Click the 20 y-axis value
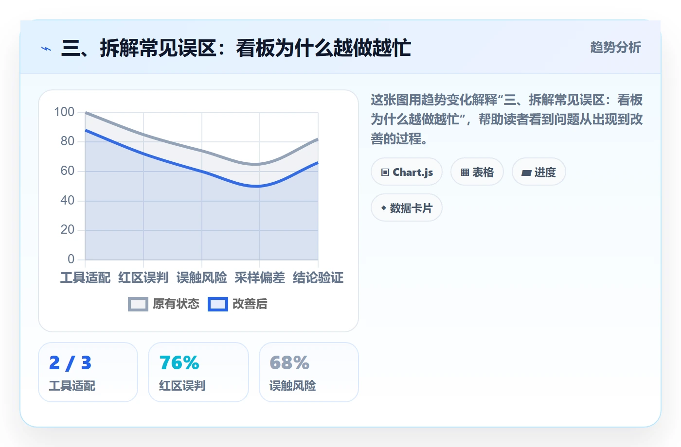681x447 pixels. tap(68, 230)
